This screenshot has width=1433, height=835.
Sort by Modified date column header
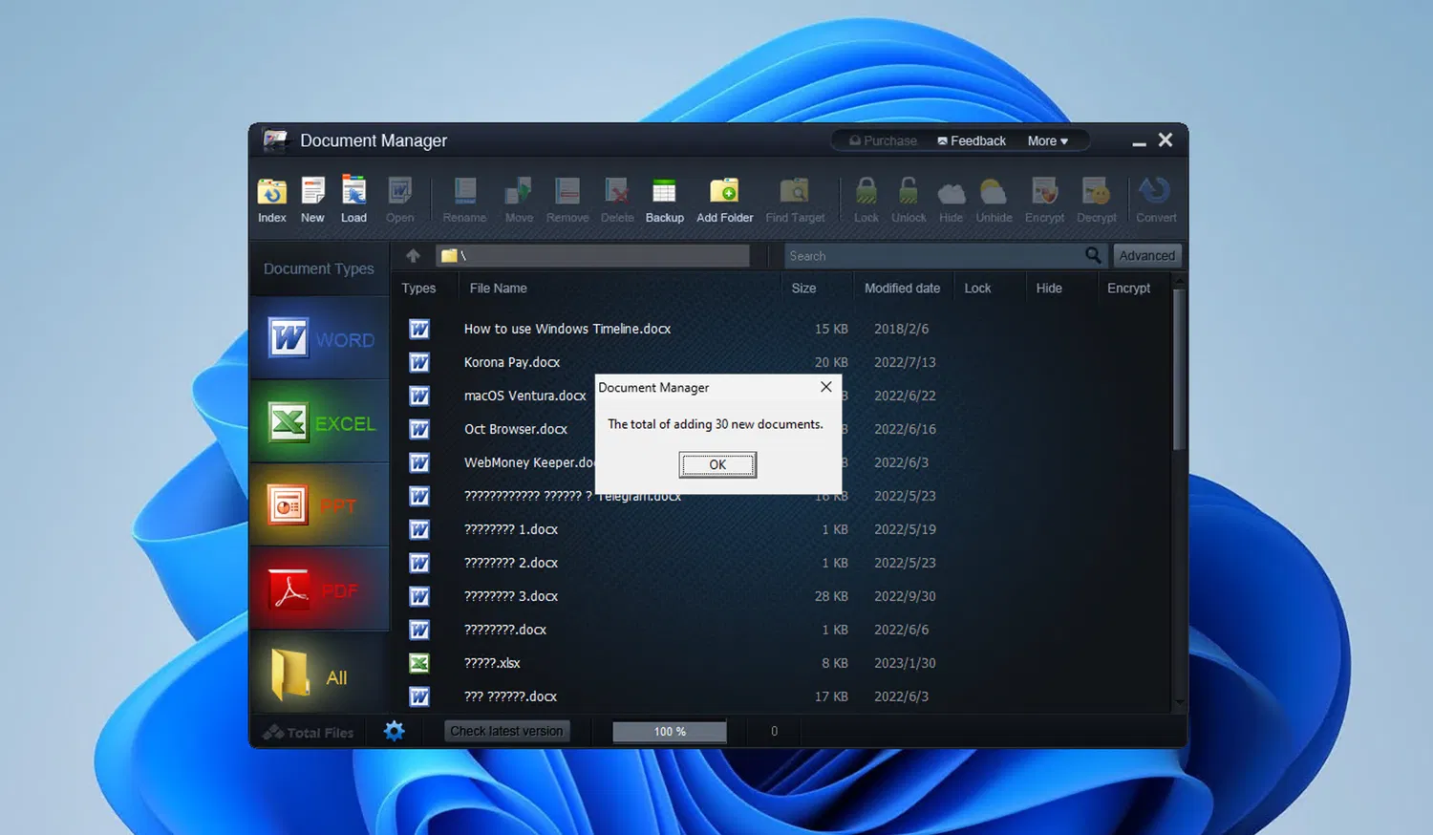point(902,288)
